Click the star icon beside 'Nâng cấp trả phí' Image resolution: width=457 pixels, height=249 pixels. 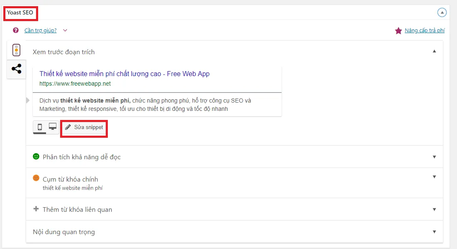(x=399, y=31)
